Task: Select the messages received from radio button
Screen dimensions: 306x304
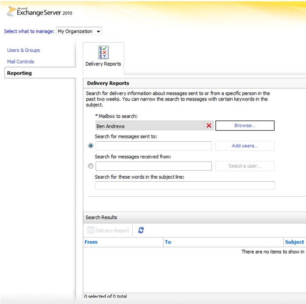Action: tap(91, 166)
